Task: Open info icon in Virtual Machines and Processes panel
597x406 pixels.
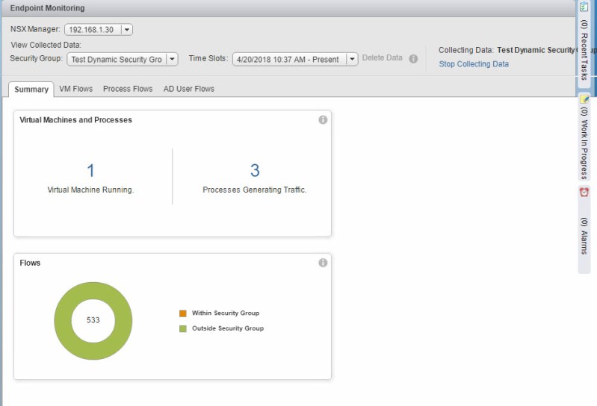Action: click(323, 119)
